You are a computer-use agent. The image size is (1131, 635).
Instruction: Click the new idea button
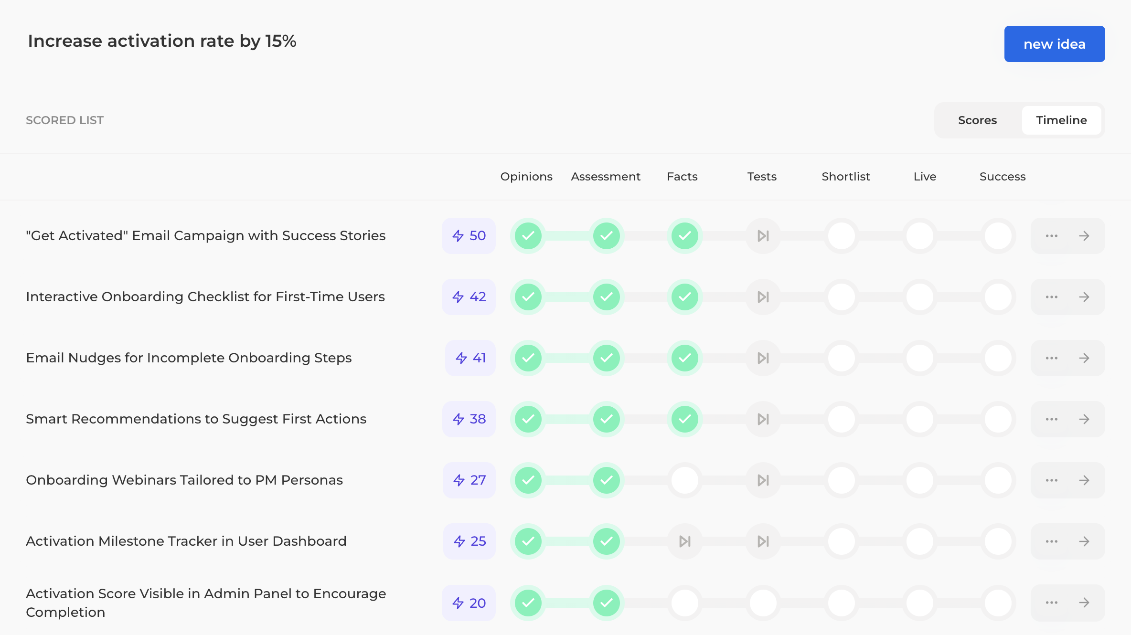[1054, 44]
